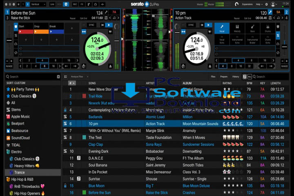The height and width of the screenshot is (196, 294).
Task: Click the RANGE button on deck 1
Action: coord(9,66)
